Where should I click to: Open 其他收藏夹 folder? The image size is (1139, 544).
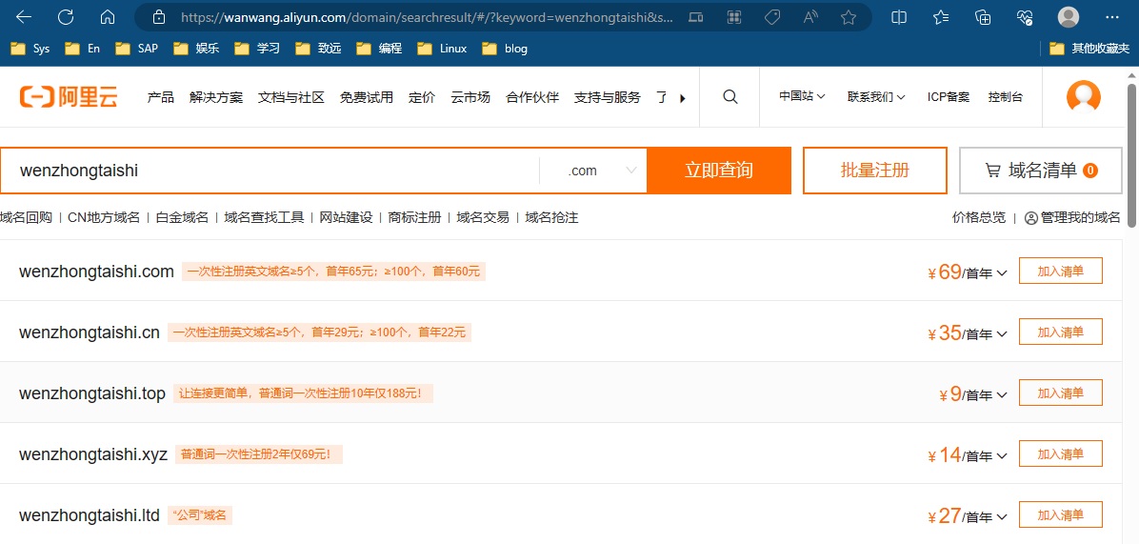click(1089, 49)
